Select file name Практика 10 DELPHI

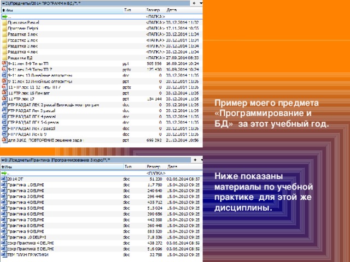pyautogui.click(x=27, y=237)
